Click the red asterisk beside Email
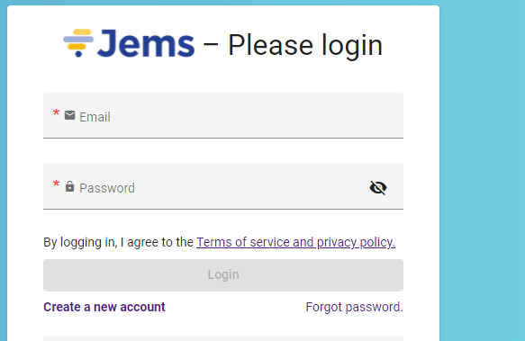The height and width of the screenshot is (341, 525). [x=56, y=113]
